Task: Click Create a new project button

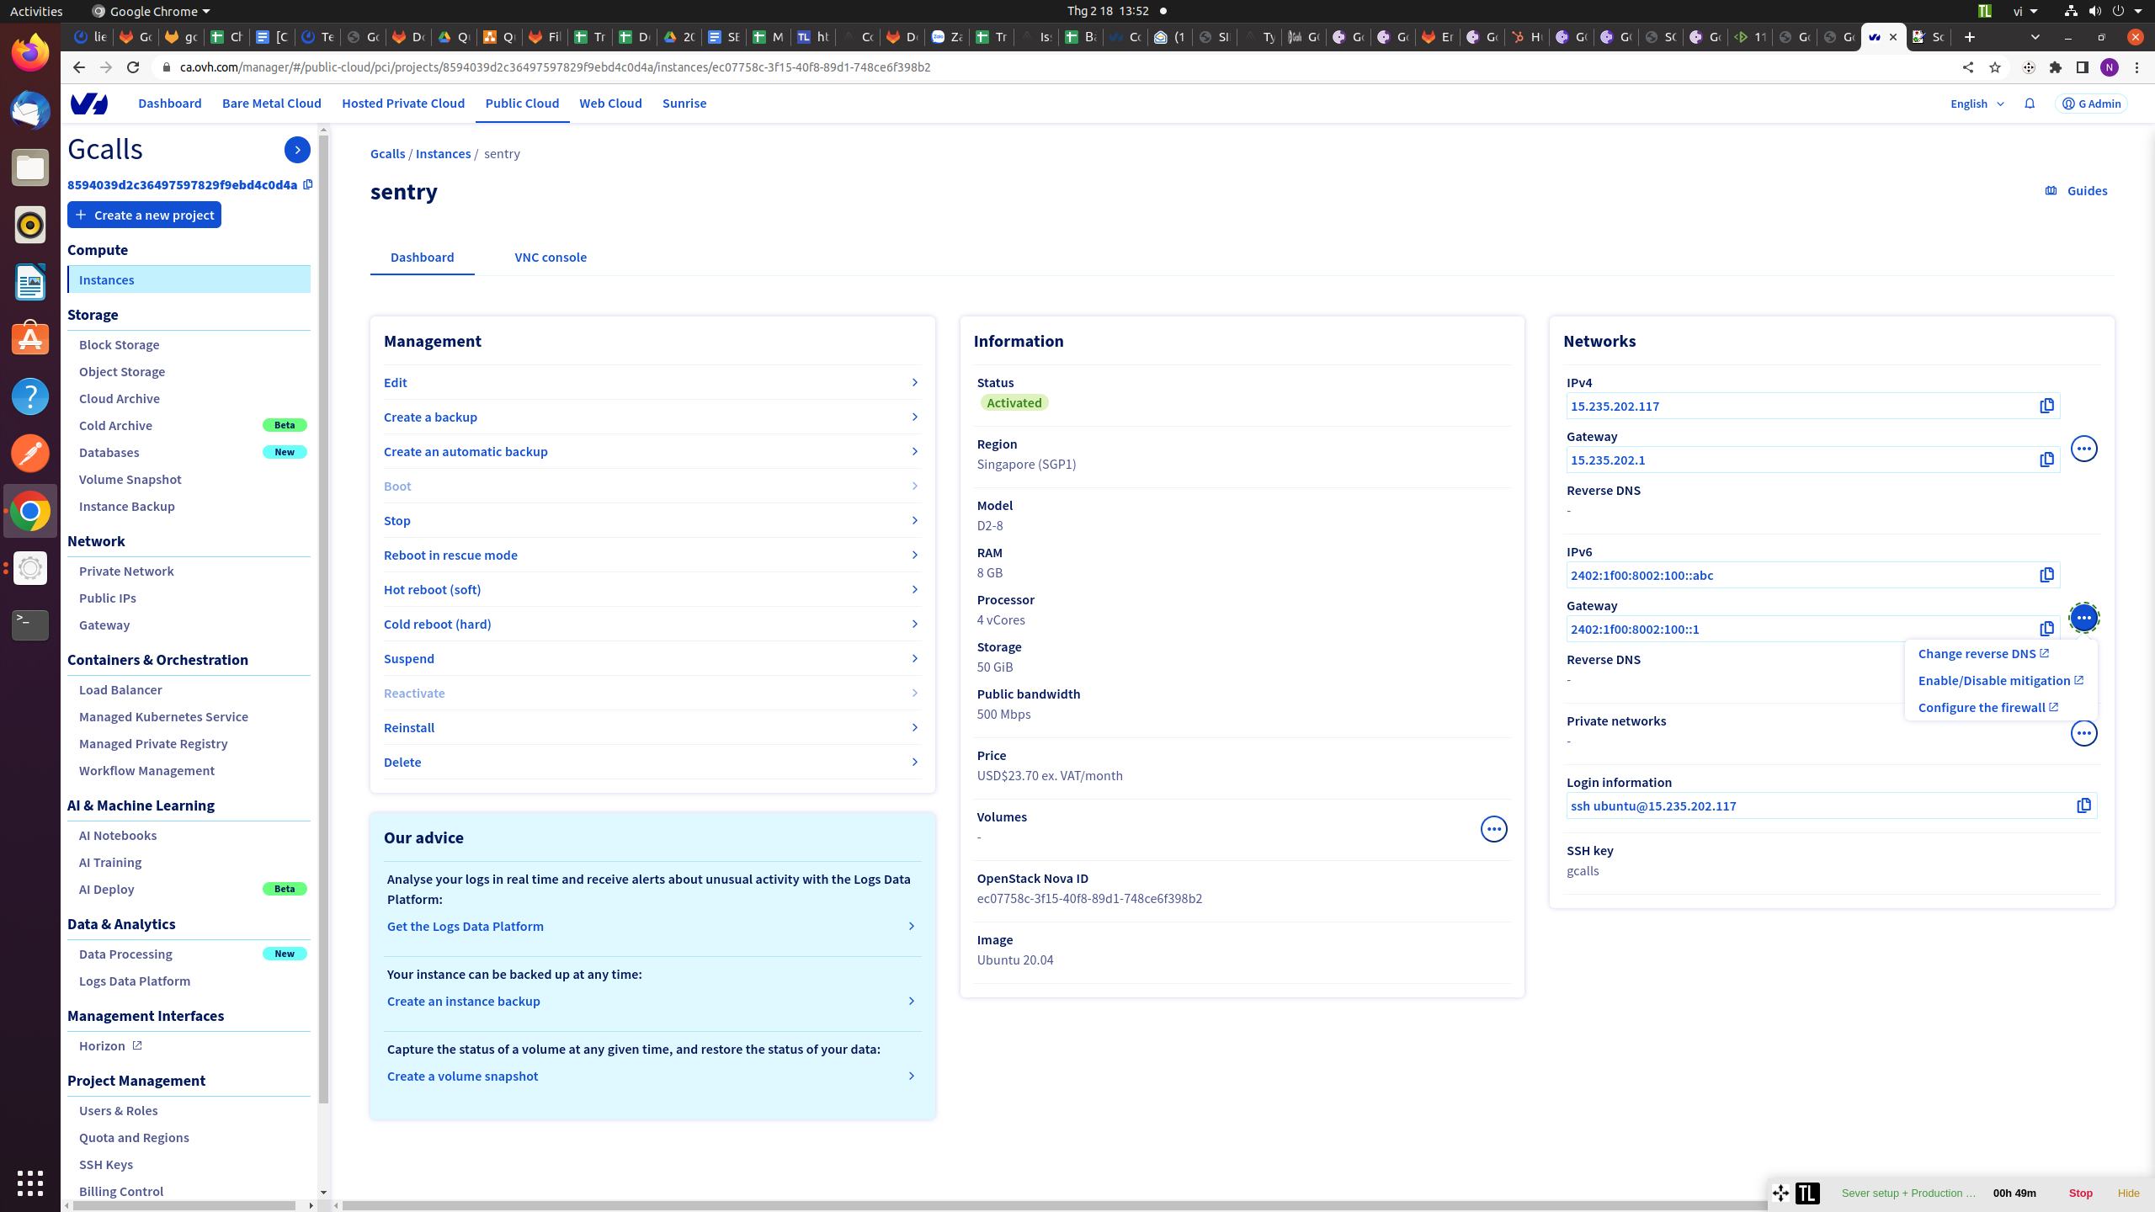Action: 144,215
